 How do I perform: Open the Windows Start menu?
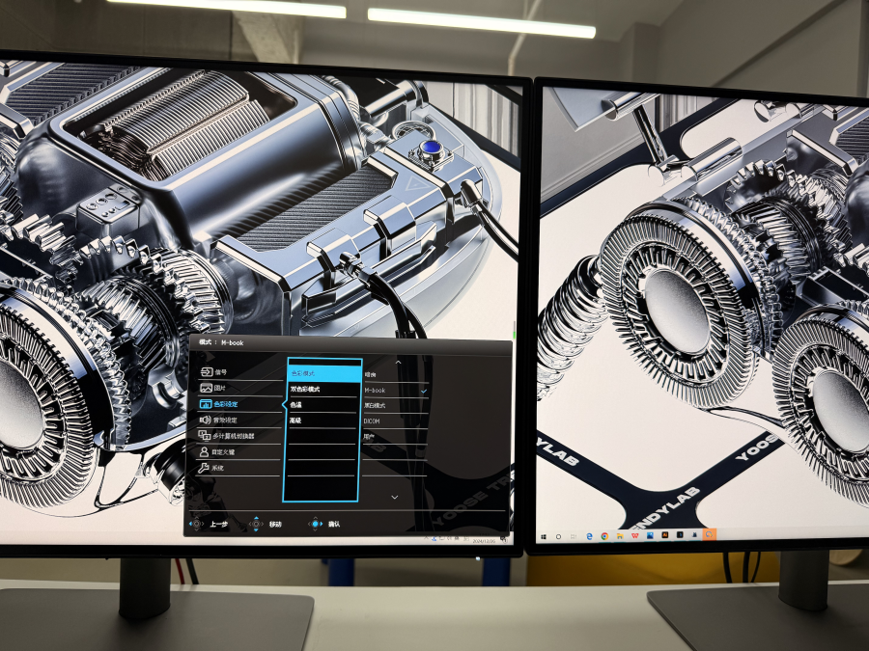tap(546, 535)
